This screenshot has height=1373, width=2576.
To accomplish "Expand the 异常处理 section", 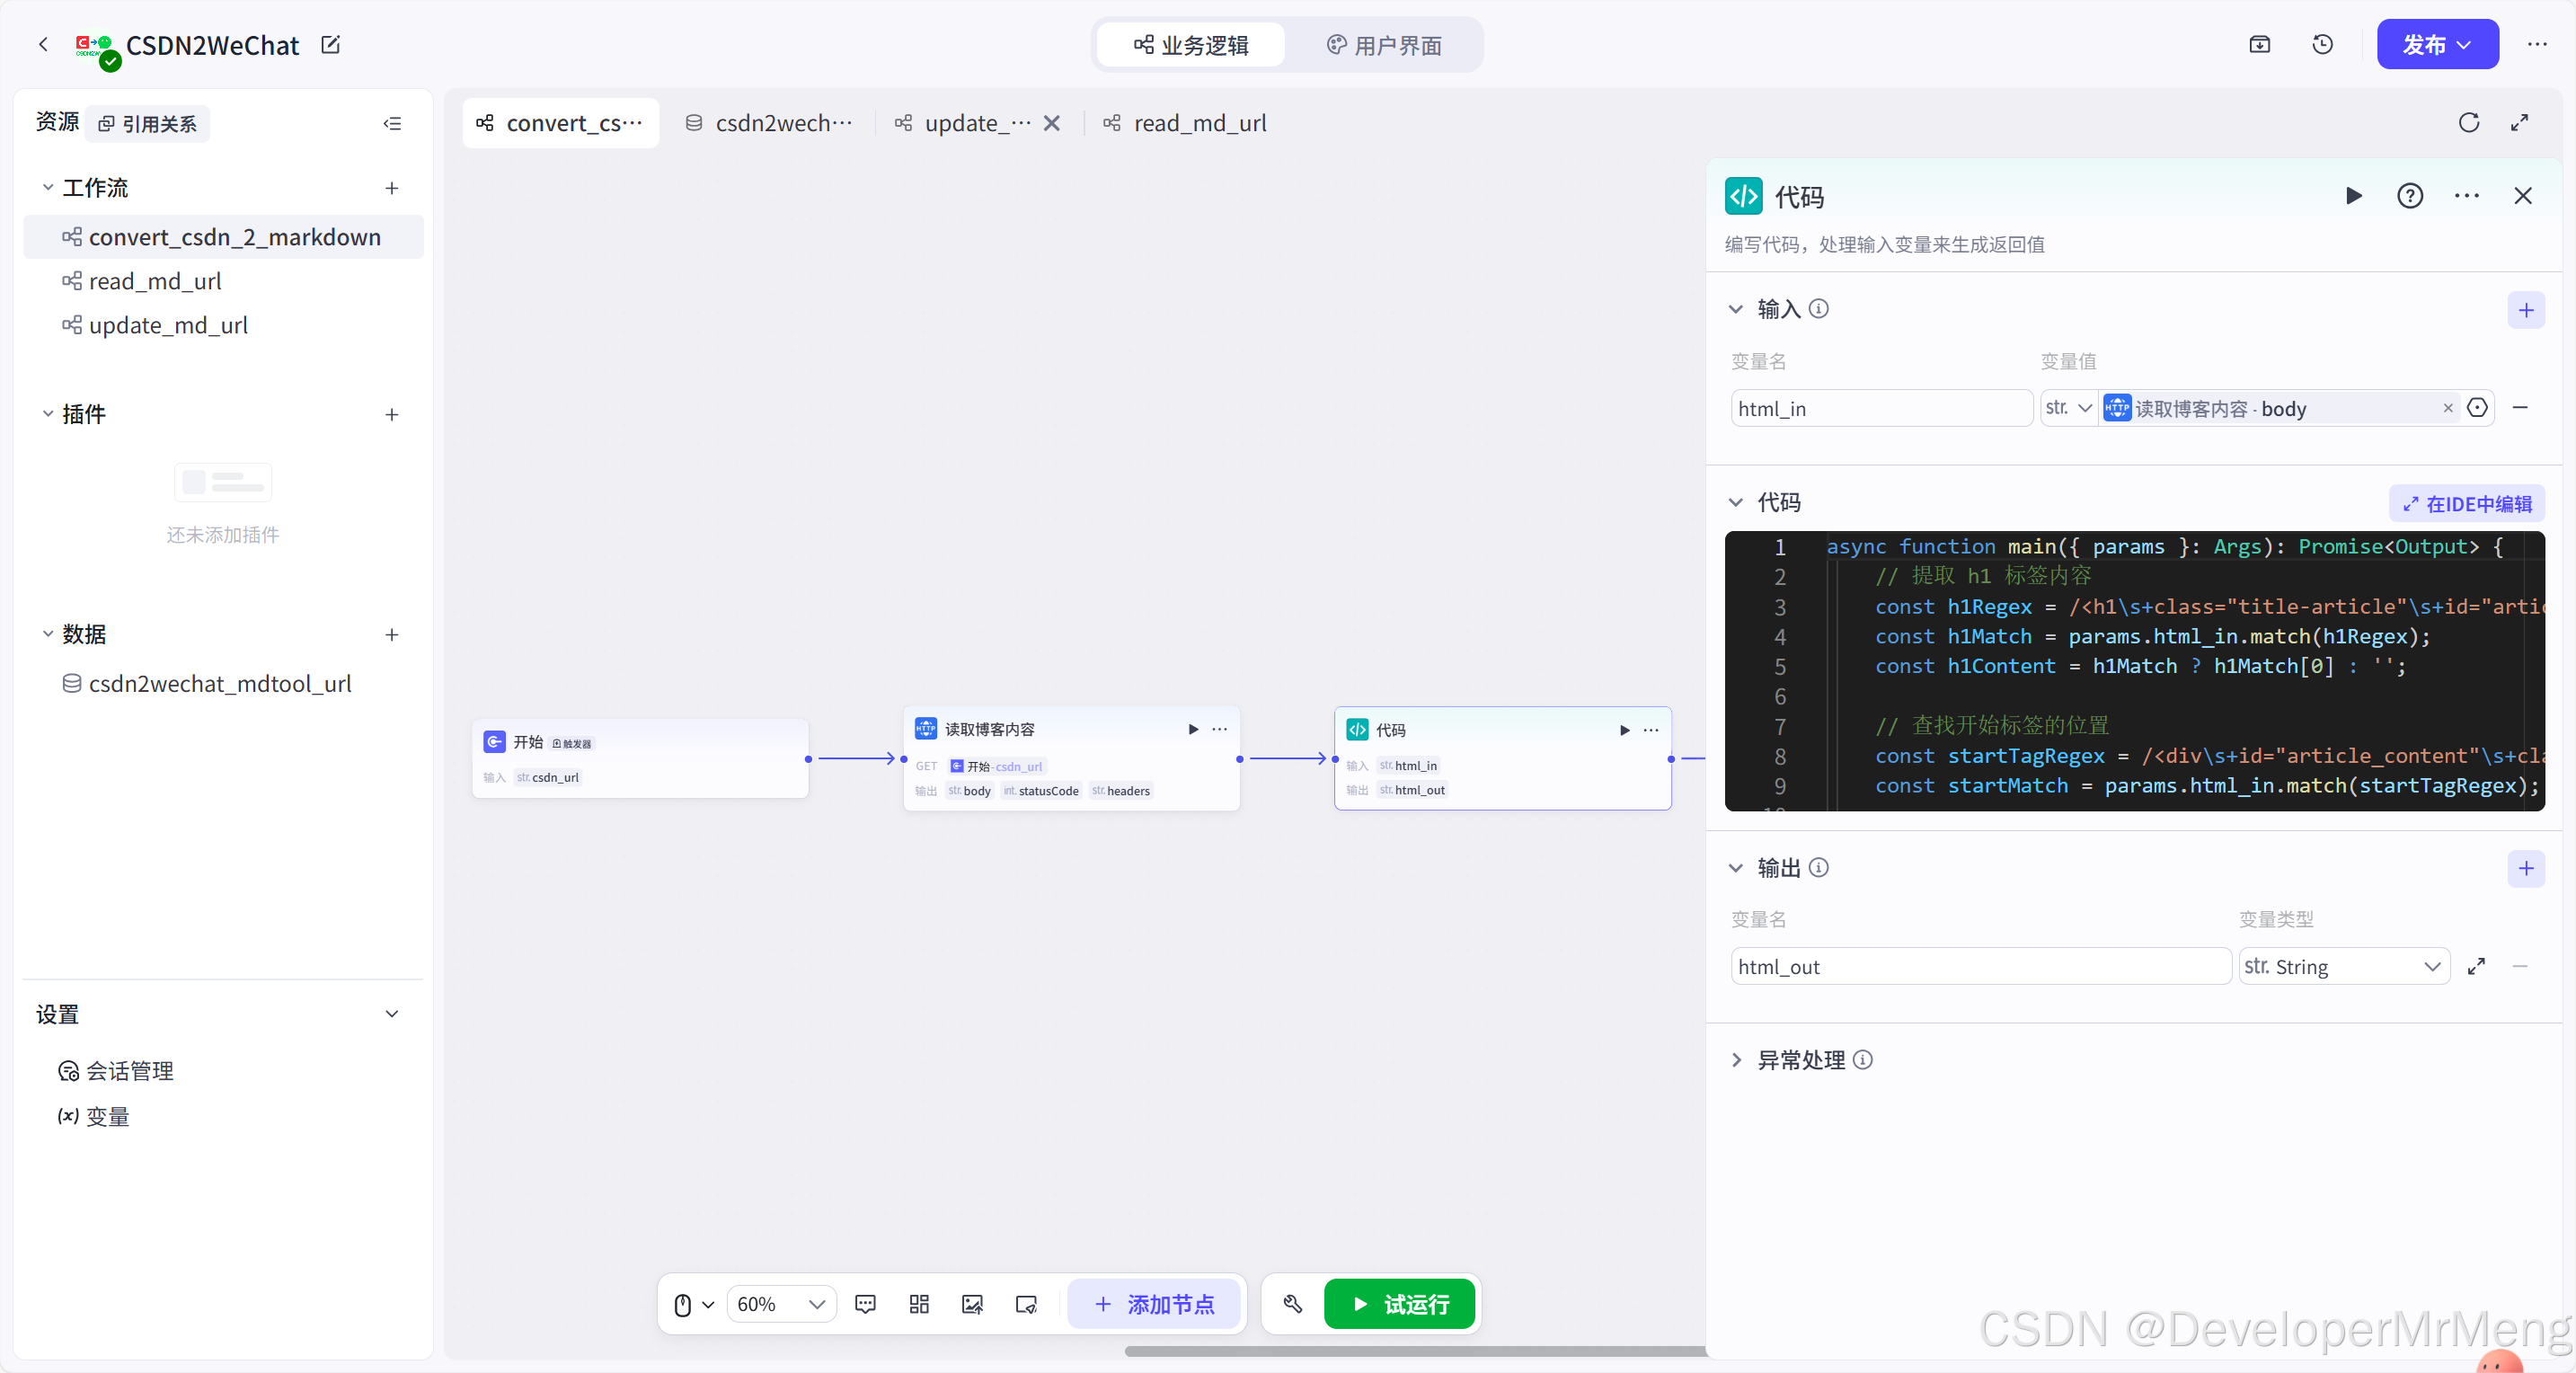I will 1736,1060.
